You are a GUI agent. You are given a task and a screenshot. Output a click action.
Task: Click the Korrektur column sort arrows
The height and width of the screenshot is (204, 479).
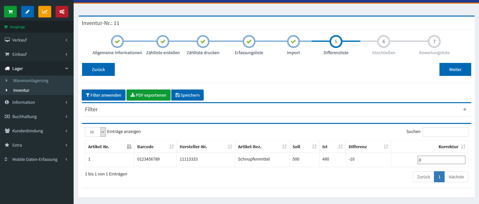point(463,147)
